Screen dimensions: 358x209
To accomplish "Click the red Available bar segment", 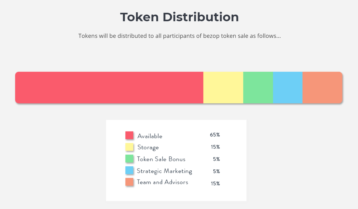I will click(x=109, y=87).
